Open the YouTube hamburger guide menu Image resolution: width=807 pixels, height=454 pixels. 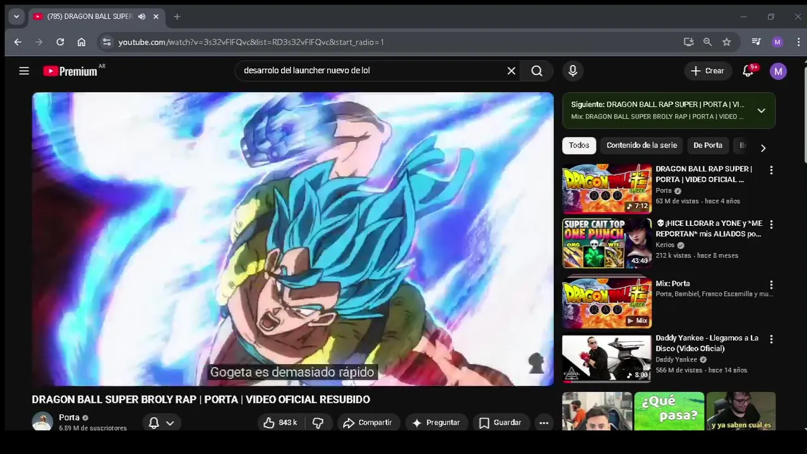(24, 71)
